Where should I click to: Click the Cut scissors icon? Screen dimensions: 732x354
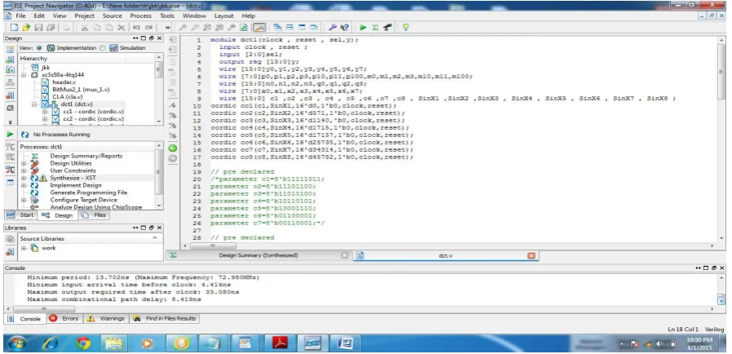(x=85, y=28)
